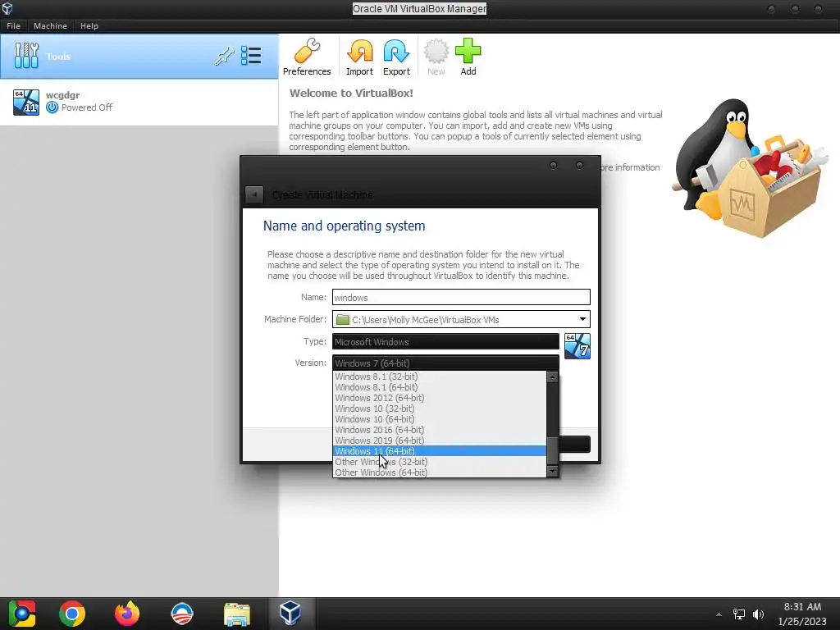Open the Type dropdown Microsoft Windows

click(x=445, y=342)
